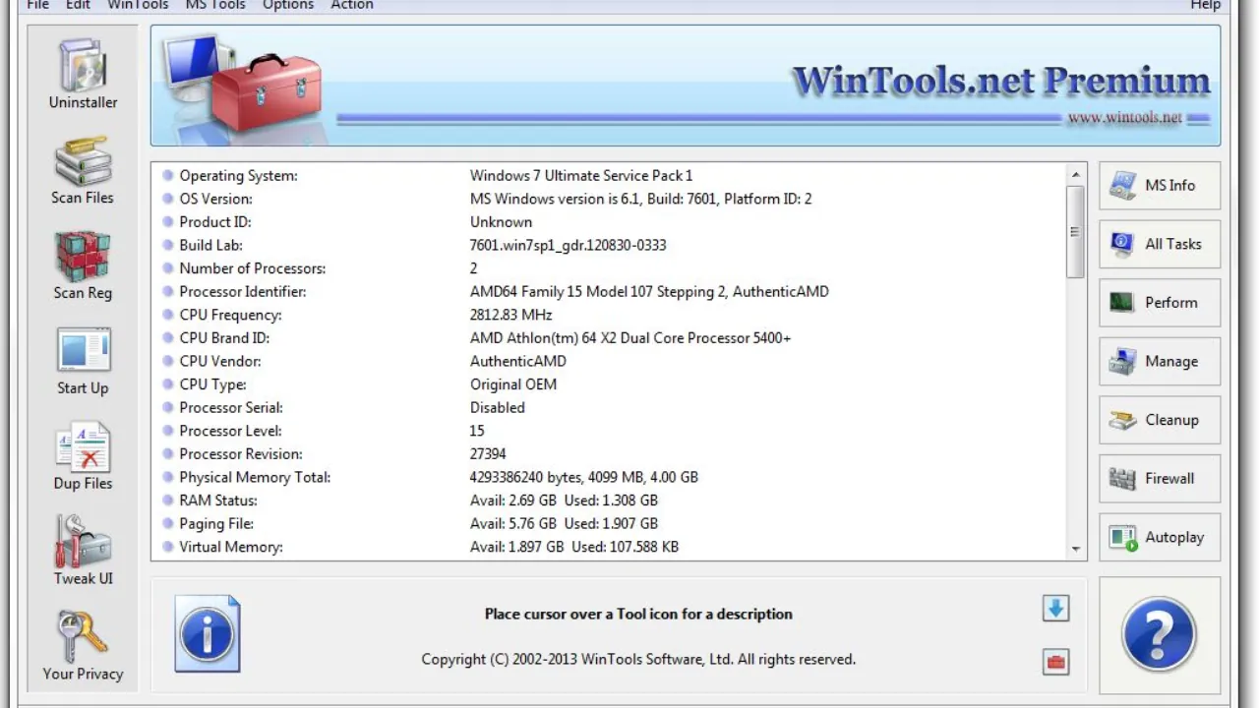Click the Windows 7 Ultimate Service Pack 1 value
This screenshot has height=708, width=1259.
click(581, 176)
